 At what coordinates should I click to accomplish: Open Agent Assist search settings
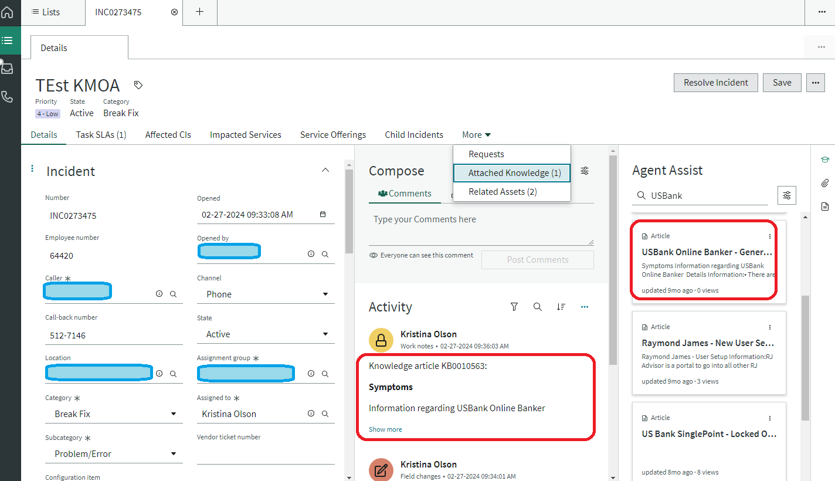click(786, 195)
